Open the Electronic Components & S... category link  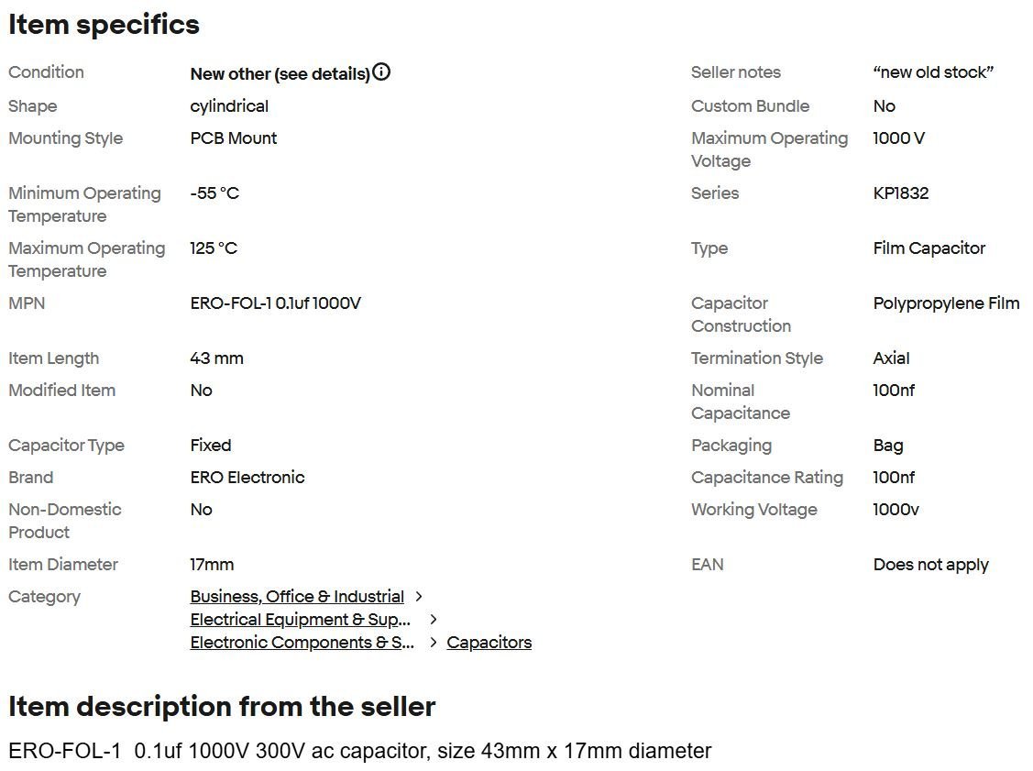[x=302, y=643]
